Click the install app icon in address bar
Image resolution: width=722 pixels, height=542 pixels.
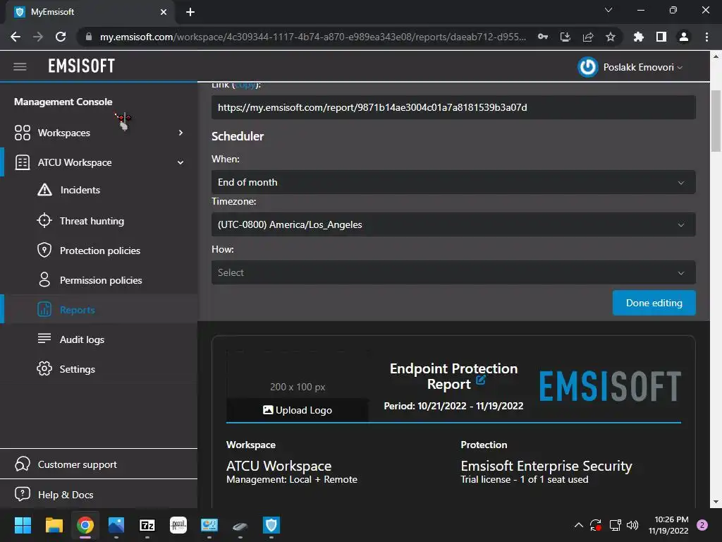coord(565,37)
